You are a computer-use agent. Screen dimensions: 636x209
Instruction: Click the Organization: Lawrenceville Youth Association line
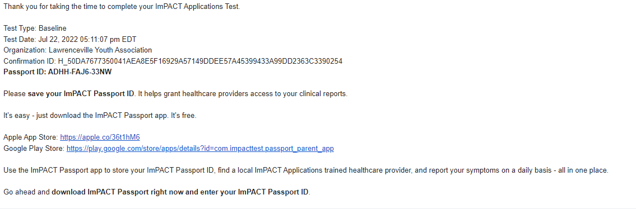(77, 50)
